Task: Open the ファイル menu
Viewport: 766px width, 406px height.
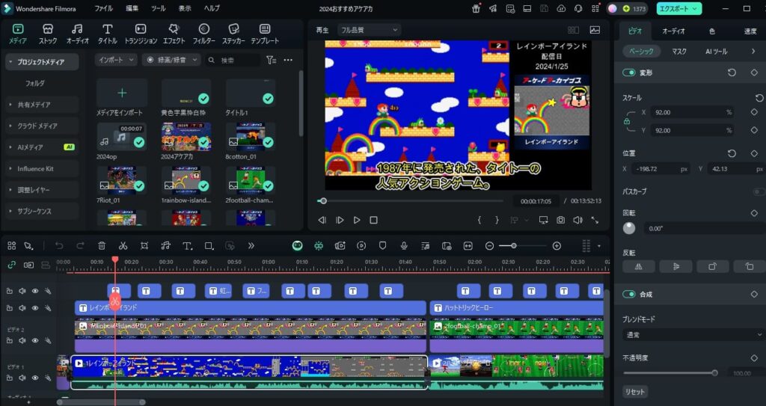Action: pyautogui.click(x=103, y=9)
